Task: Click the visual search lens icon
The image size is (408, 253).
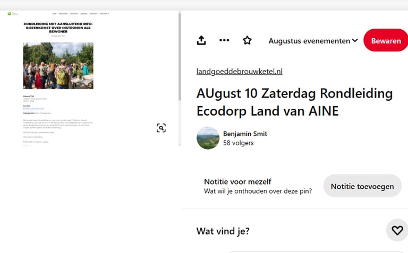Action: coord(161,128)
